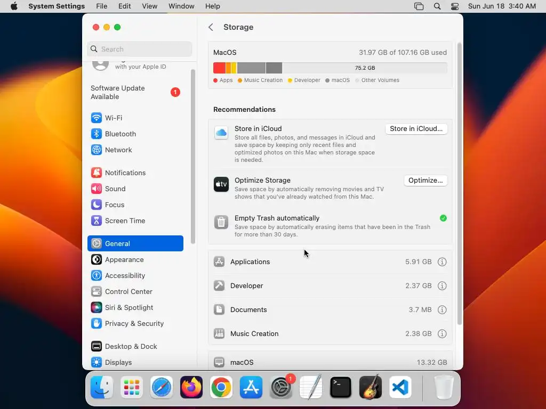
Task: Open the Apple menu
Action: pyautogui.click(x=14, y=6)
